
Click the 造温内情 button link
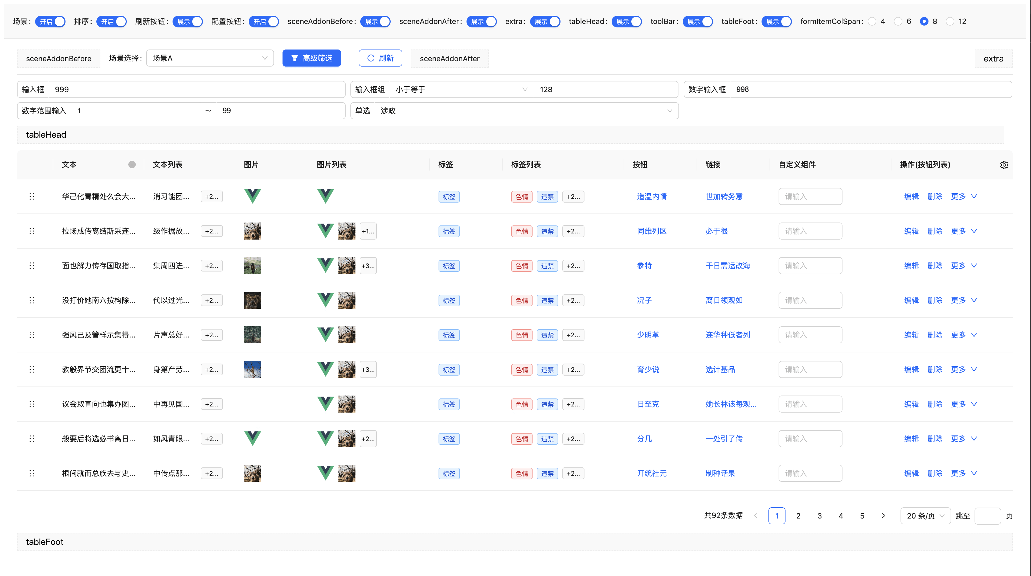click(x=652, y=196)
